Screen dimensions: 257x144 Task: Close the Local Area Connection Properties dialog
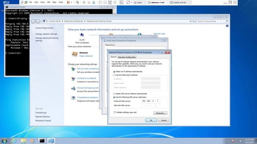tap(164, 40)
